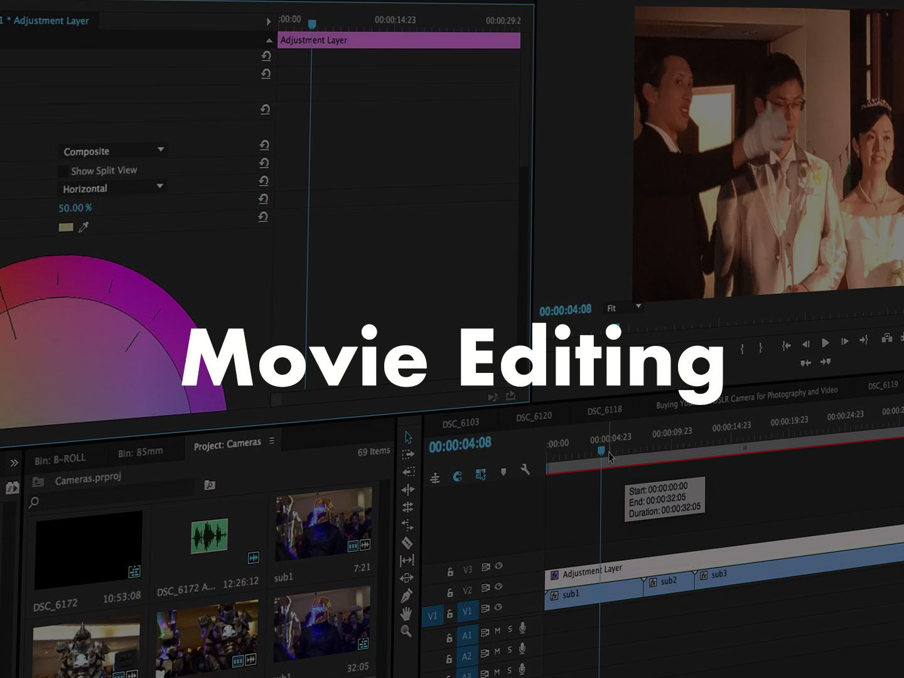The height and width of the screenshot is (678, 904).
Task: Click the eyedropper next to the color swatch
Action: (x=83, y=227)
